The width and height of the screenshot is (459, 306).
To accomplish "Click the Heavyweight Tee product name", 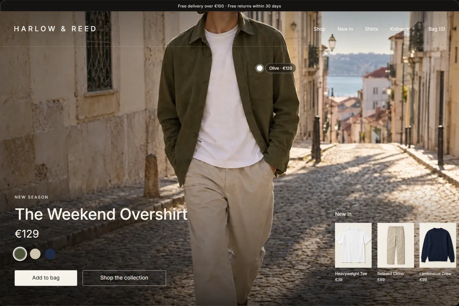I will (351, 274).
